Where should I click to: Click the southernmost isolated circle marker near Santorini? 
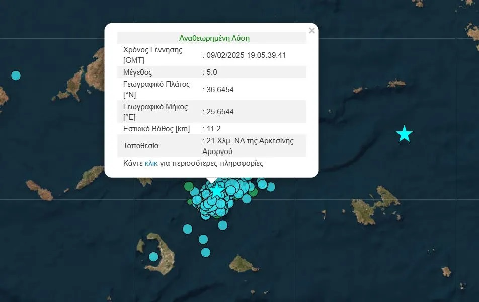(205, 252)
